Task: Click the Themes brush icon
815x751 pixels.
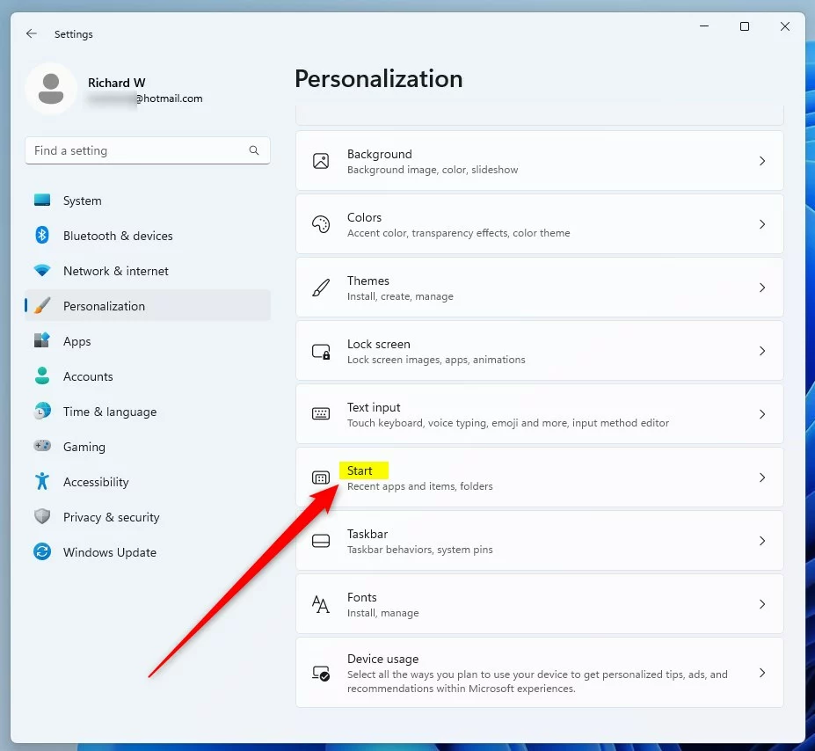Action: (x=321, y=288)
